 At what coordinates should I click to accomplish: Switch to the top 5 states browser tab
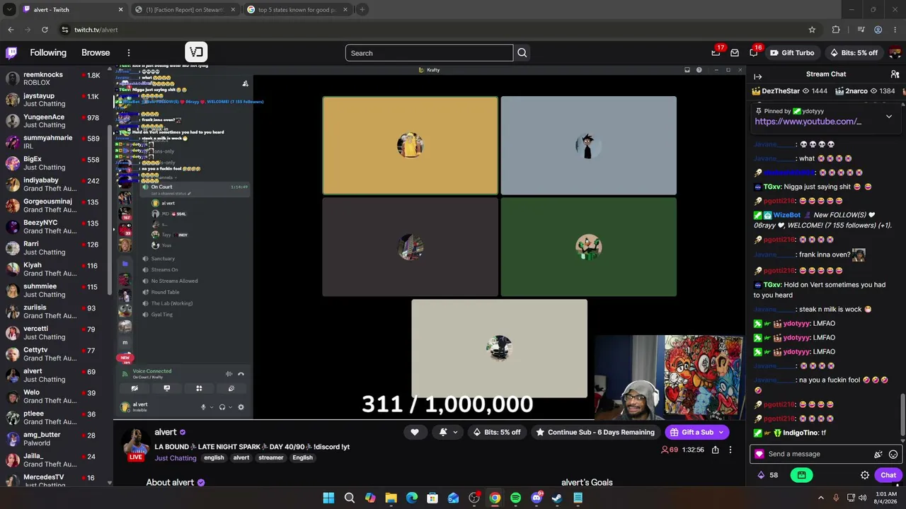pos(297,10)
